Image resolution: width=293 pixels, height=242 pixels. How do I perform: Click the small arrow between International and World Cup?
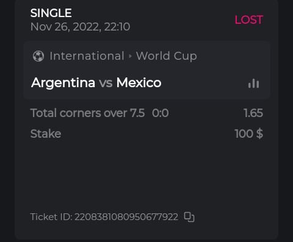130,56
